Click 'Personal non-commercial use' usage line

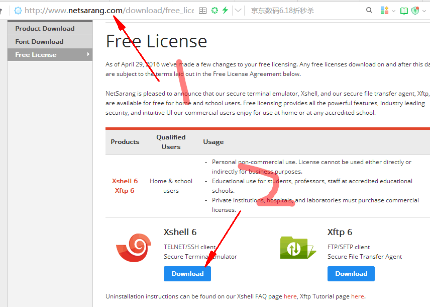click(x=311, y=167)
